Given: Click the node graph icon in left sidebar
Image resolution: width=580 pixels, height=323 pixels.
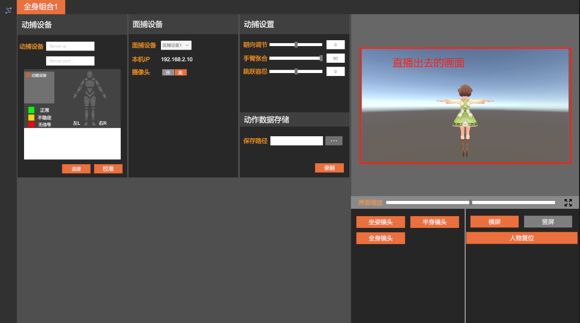Looking at the screenshot, I should point(8,10).
